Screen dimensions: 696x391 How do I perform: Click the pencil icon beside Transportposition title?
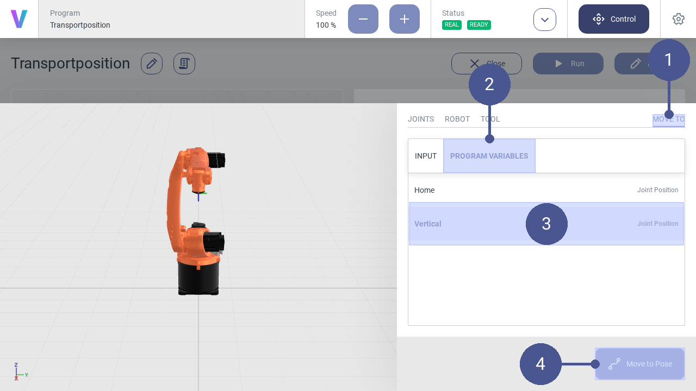(152, 64)
